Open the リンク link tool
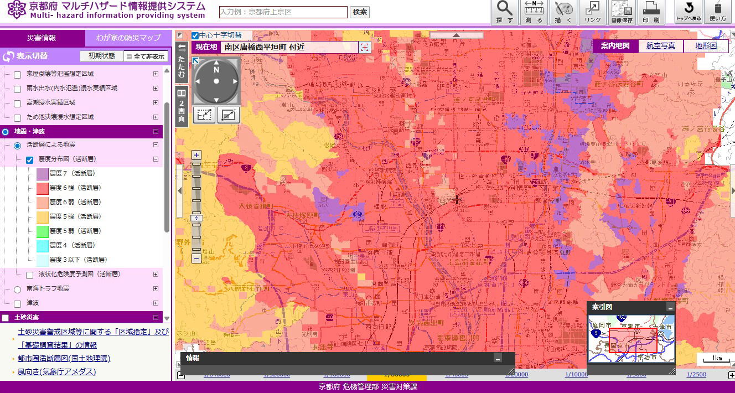Viewport: 735px width, 393px height. coord(593,12)
